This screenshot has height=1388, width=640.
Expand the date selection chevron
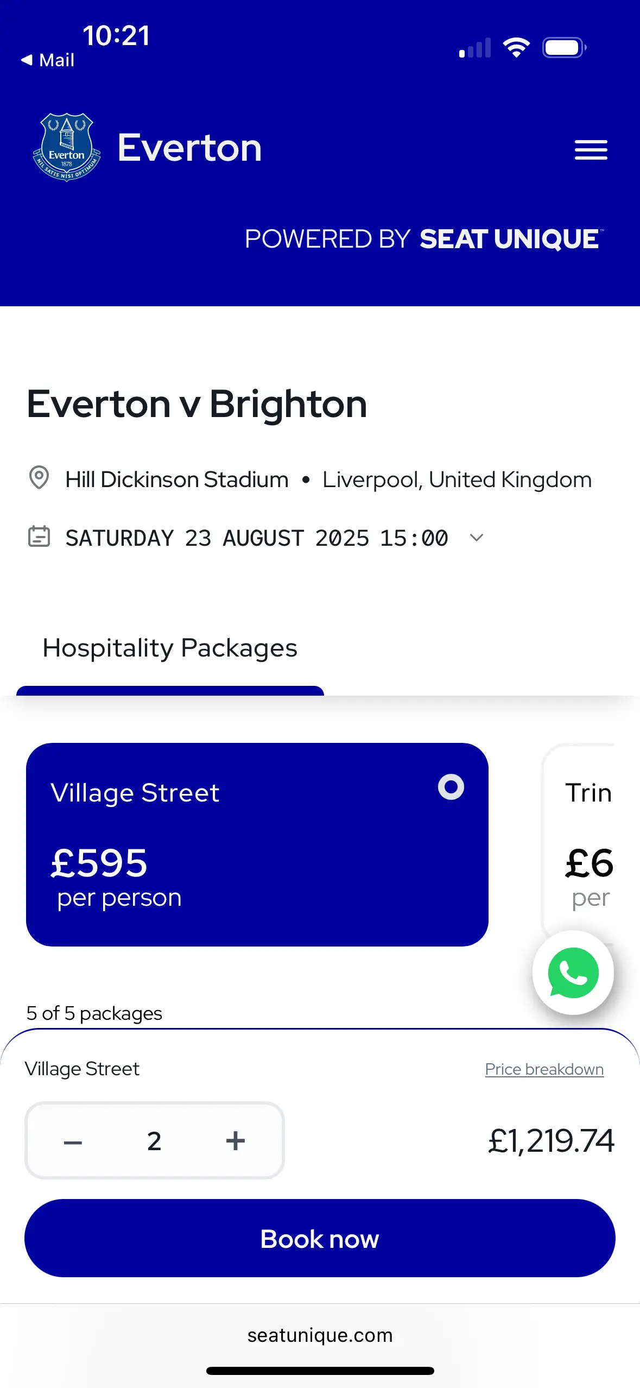point(476,538)
